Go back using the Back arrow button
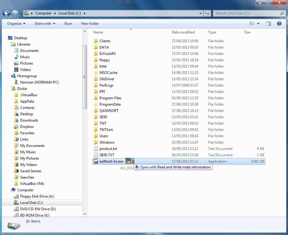This screenshot has height=235, width=288. click(x=6, y=13)
